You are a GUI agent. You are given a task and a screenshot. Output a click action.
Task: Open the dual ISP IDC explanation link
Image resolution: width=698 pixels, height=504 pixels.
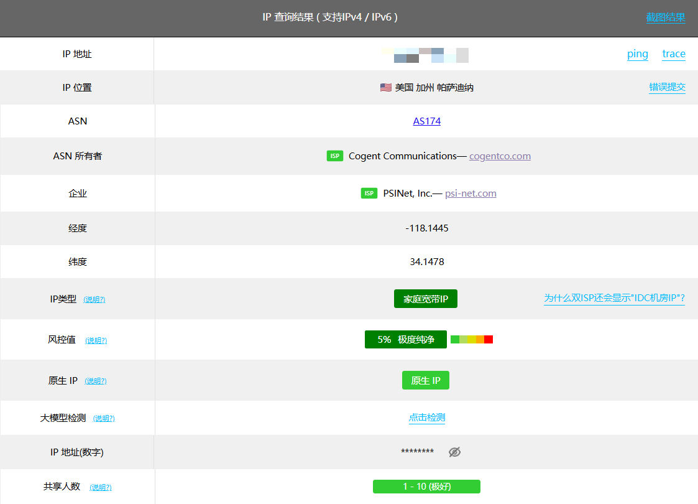click(x=614, y=299)
